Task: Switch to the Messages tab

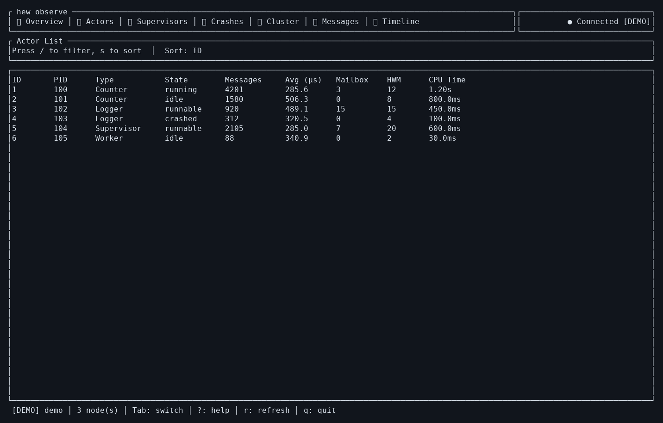Action: [336, 22]
